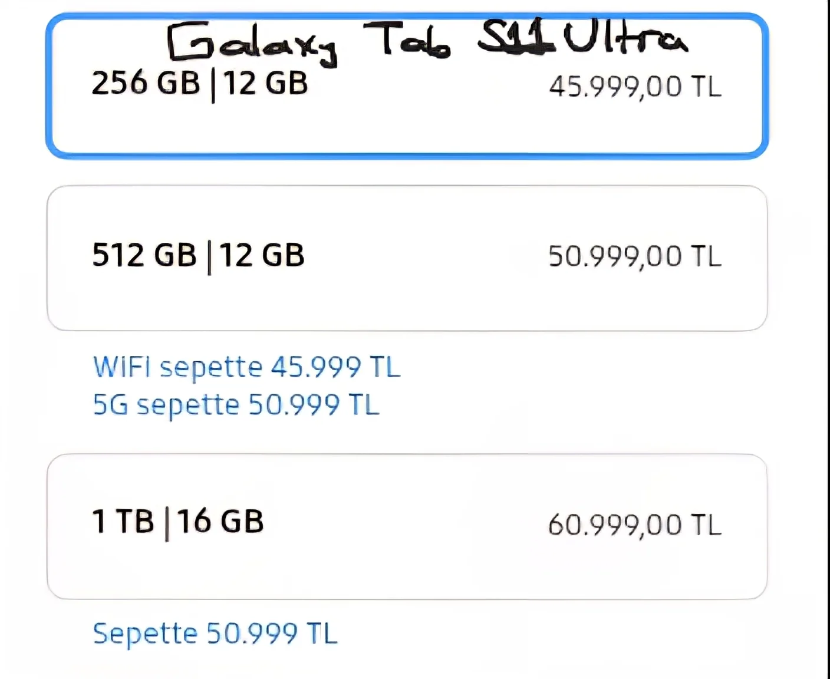The image size is (830, 679).
Task: Click 12 GB RAM label in 256 GB card
Action: 265,83
